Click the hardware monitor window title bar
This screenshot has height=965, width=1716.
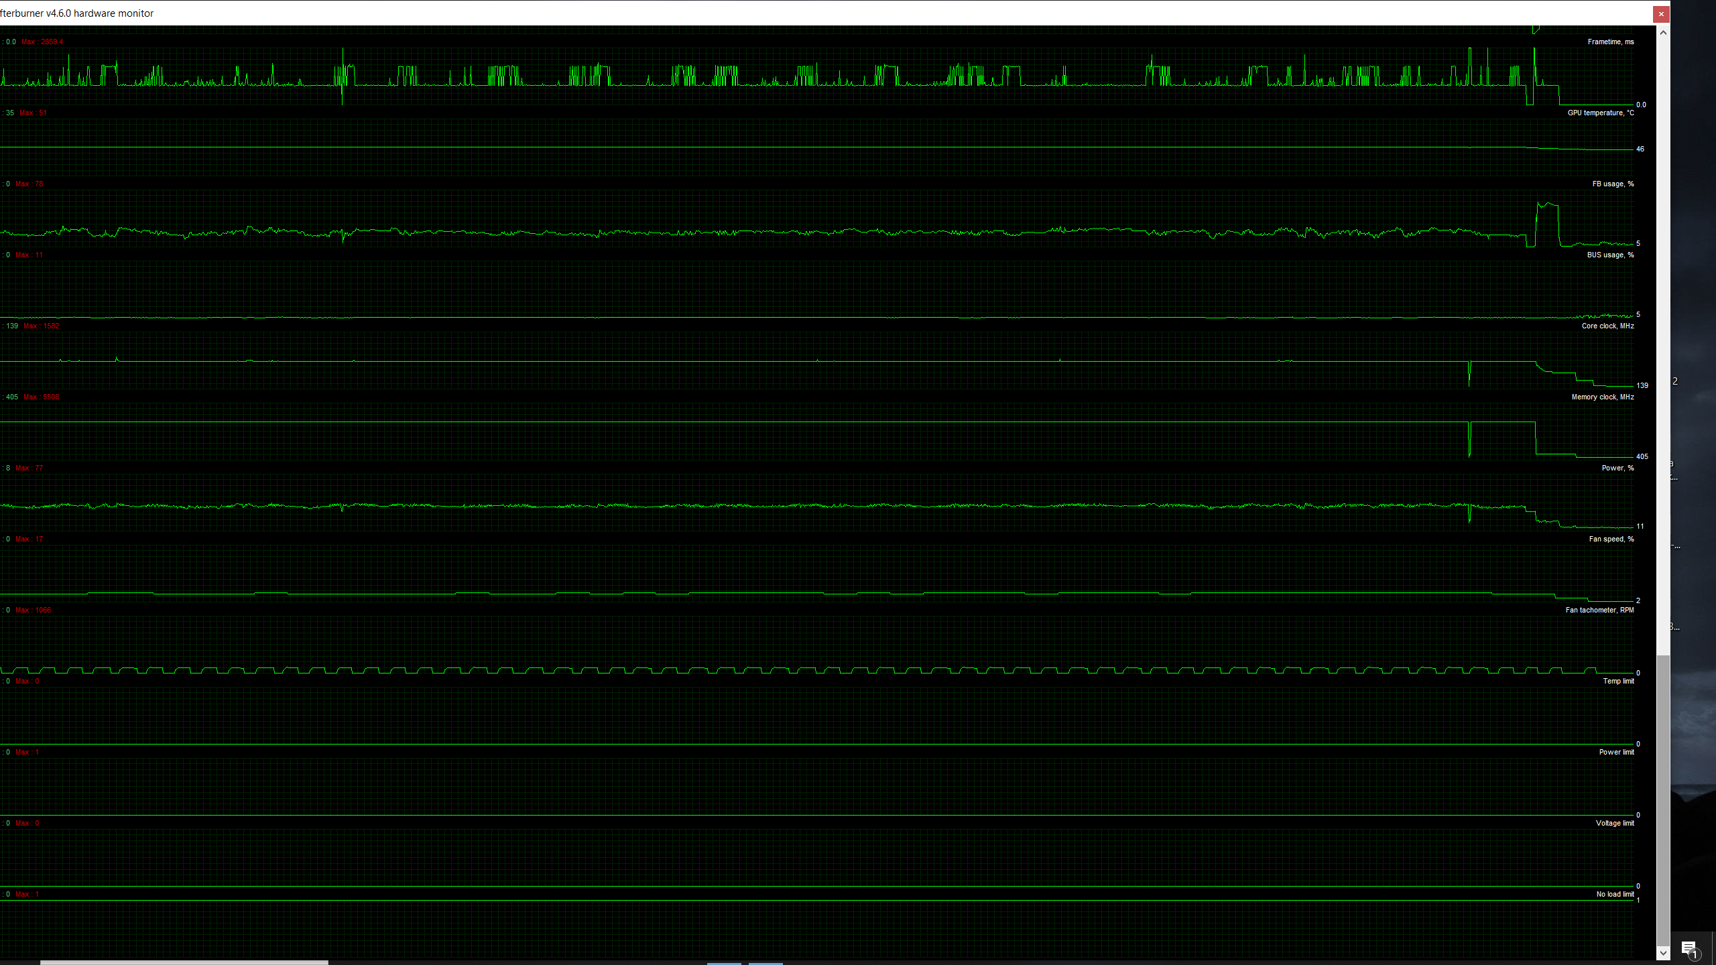pos(804,13)
